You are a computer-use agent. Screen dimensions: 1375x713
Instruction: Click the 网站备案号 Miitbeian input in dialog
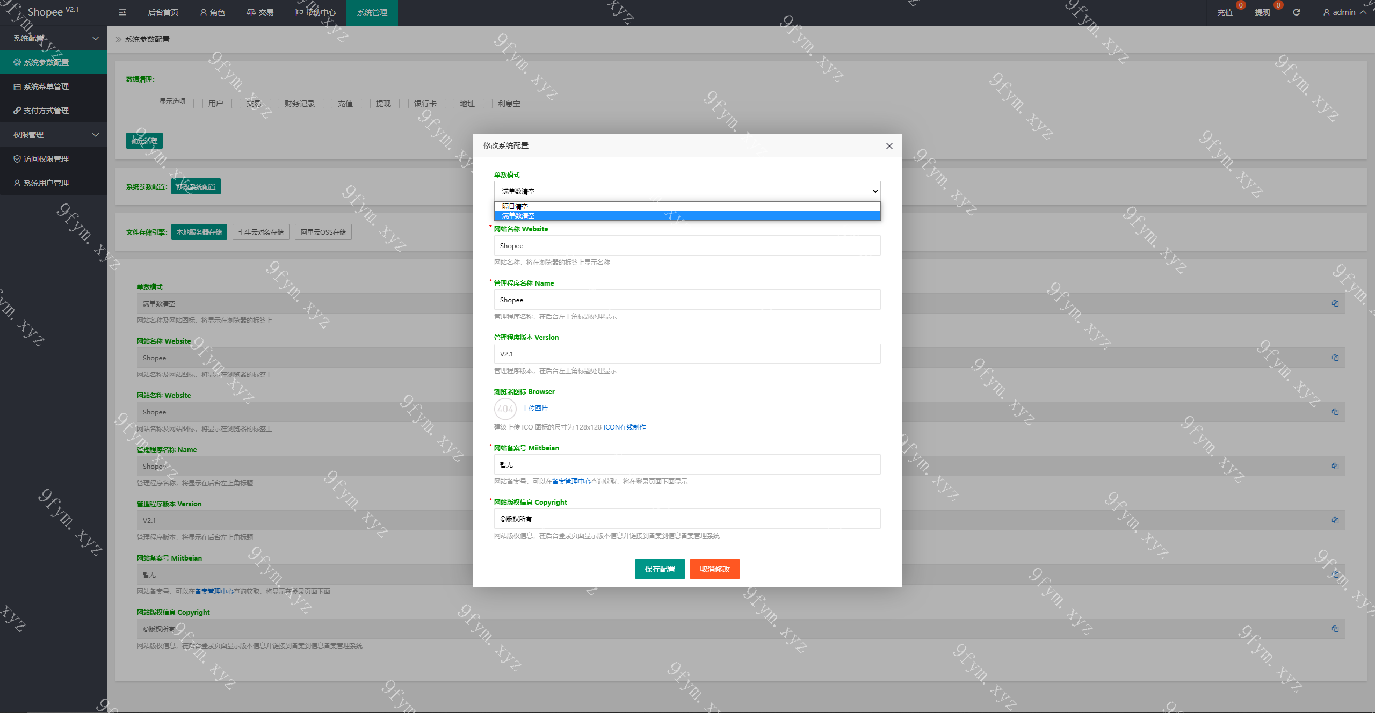[687, 464]
